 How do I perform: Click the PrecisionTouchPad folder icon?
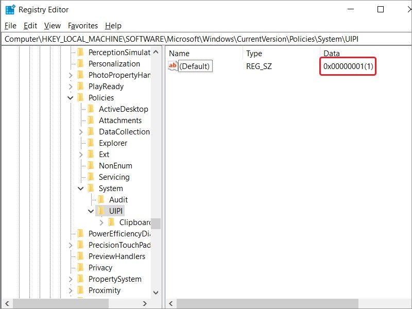pyautogui.click(x=81, y=245)
